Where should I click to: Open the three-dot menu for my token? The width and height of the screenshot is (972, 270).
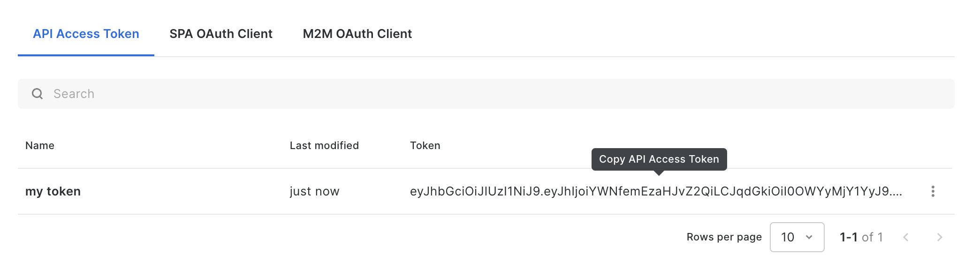933,191
